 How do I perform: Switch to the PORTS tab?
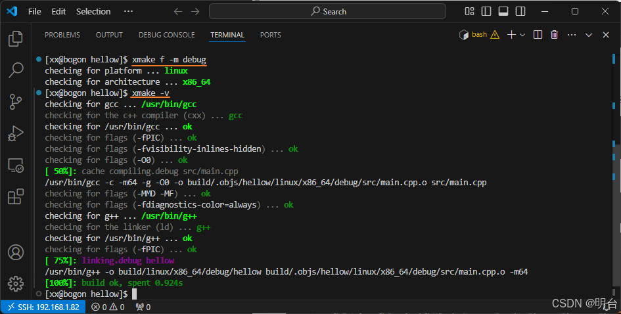coord(271,35)
